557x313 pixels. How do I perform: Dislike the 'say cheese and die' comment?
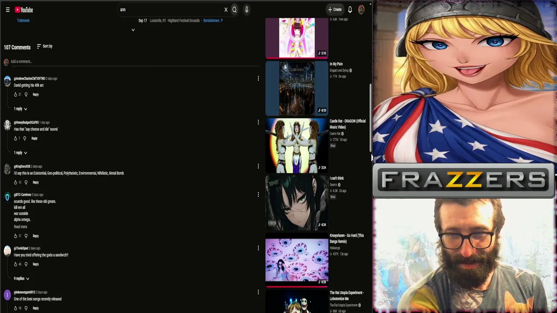(x=25, y=138)
